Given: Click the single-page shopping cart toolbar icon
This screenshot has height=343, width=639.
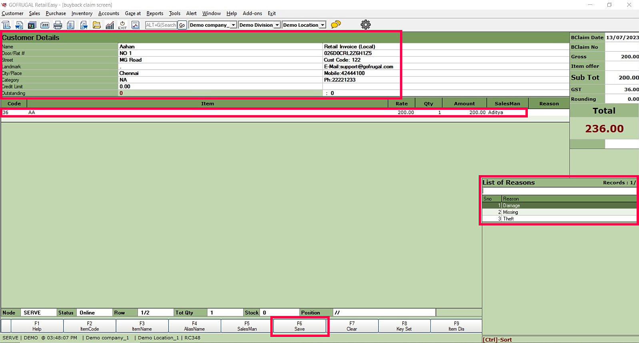Looking at the screenshot, I should [x=19, y=25].
